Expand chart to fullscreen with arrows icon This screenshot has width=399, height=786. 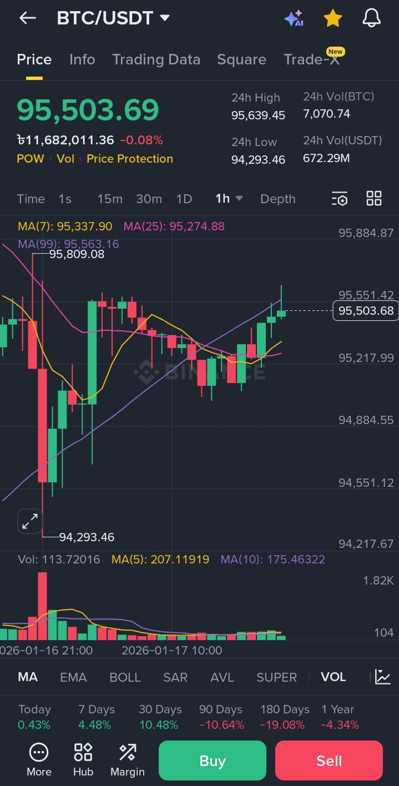pyautogui.click(x=29, y=521)
